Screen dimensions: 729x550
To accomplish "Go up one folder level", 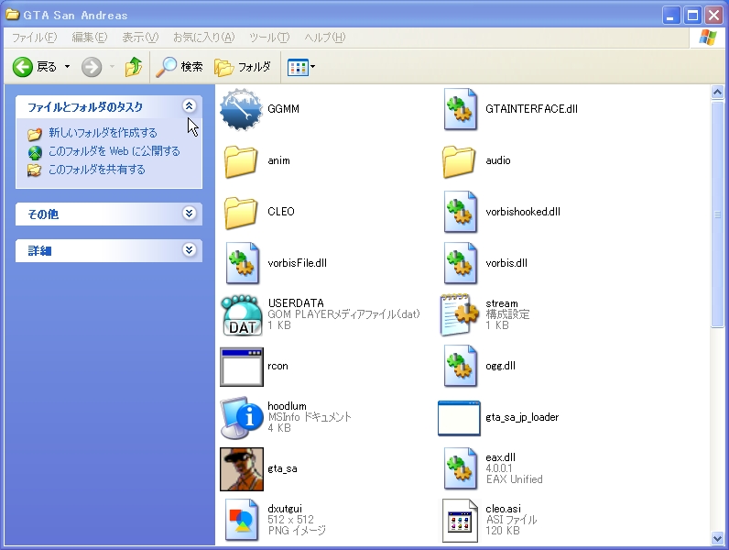I will click(x=134, y=67).
